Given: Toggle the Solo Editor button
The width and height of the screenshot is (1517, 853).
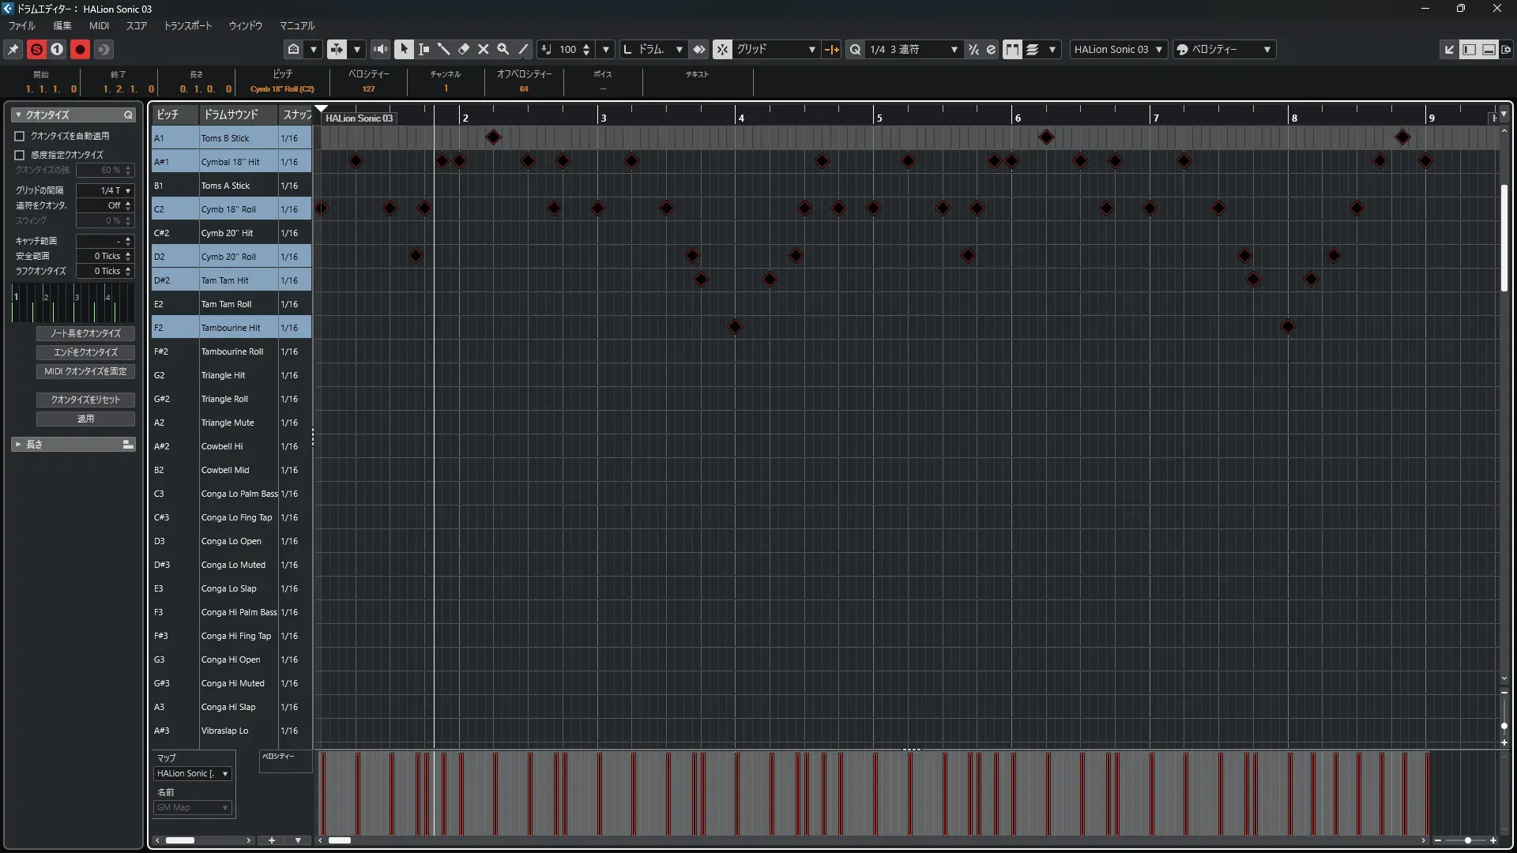Looking at the screenshot, I should (x=36, y=49).
